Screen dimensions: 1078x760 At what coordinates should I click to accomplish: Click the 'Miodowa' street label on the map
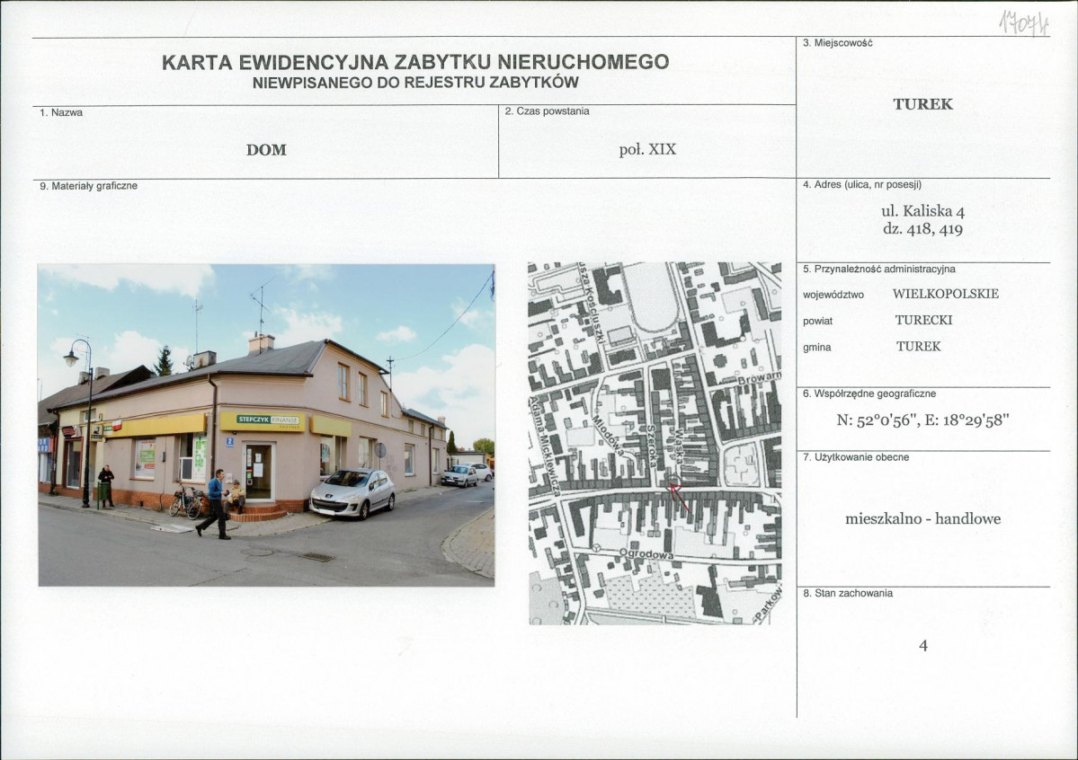[607, 437]
